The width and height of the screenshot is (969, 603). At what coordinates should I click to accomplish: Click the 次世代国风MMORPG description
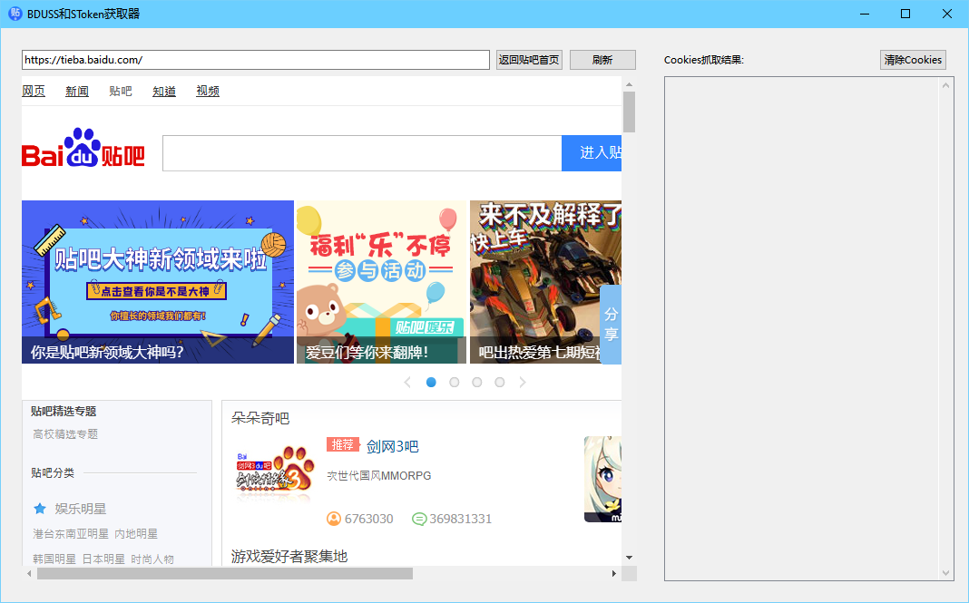pos(379,476)
